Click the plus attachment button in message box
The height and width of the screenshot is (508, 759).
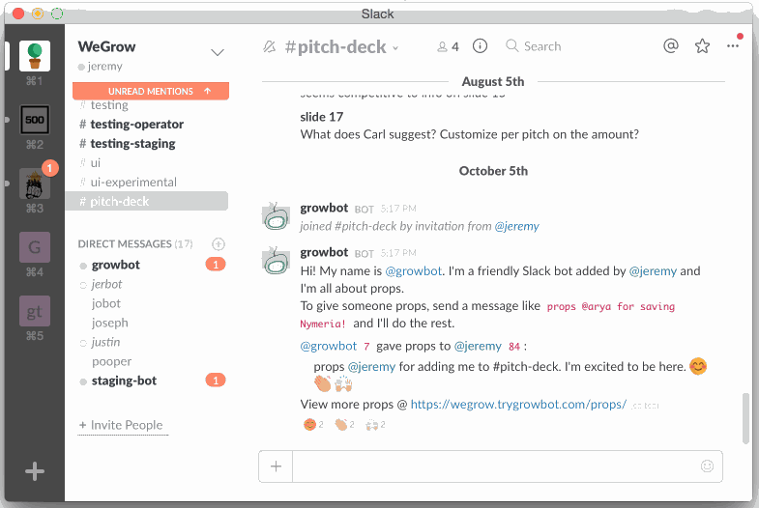[x=276, y=466]
